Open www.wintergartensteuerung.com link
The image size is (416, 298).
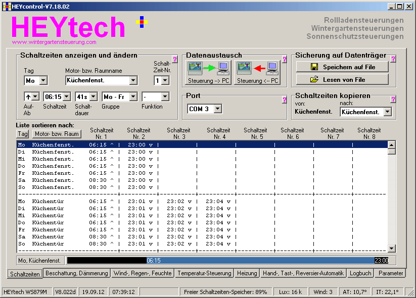pos(54,42)
